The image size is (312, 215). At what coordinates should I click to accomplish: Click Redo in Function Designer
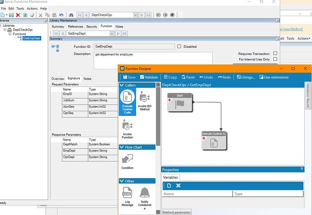tap(224, 77)
